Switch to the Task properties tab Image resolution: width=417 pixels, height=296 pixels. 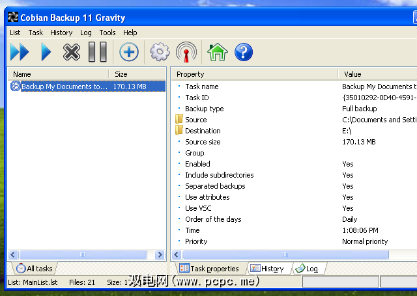[x=209, y=269]
